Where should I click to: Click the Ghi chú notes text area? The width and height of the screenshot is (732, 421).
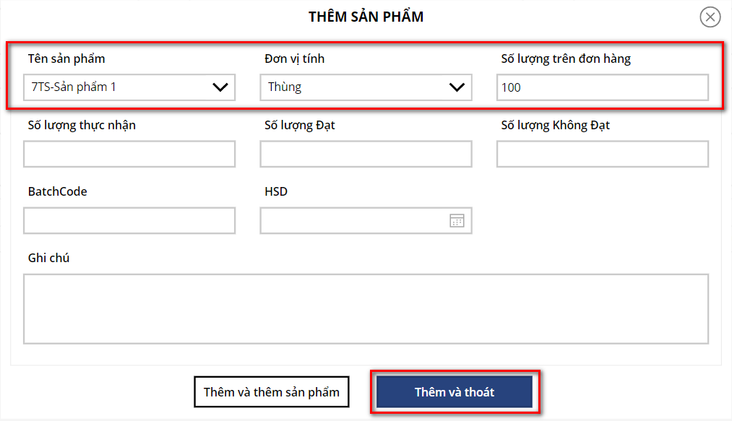click(x=366, y=308)
